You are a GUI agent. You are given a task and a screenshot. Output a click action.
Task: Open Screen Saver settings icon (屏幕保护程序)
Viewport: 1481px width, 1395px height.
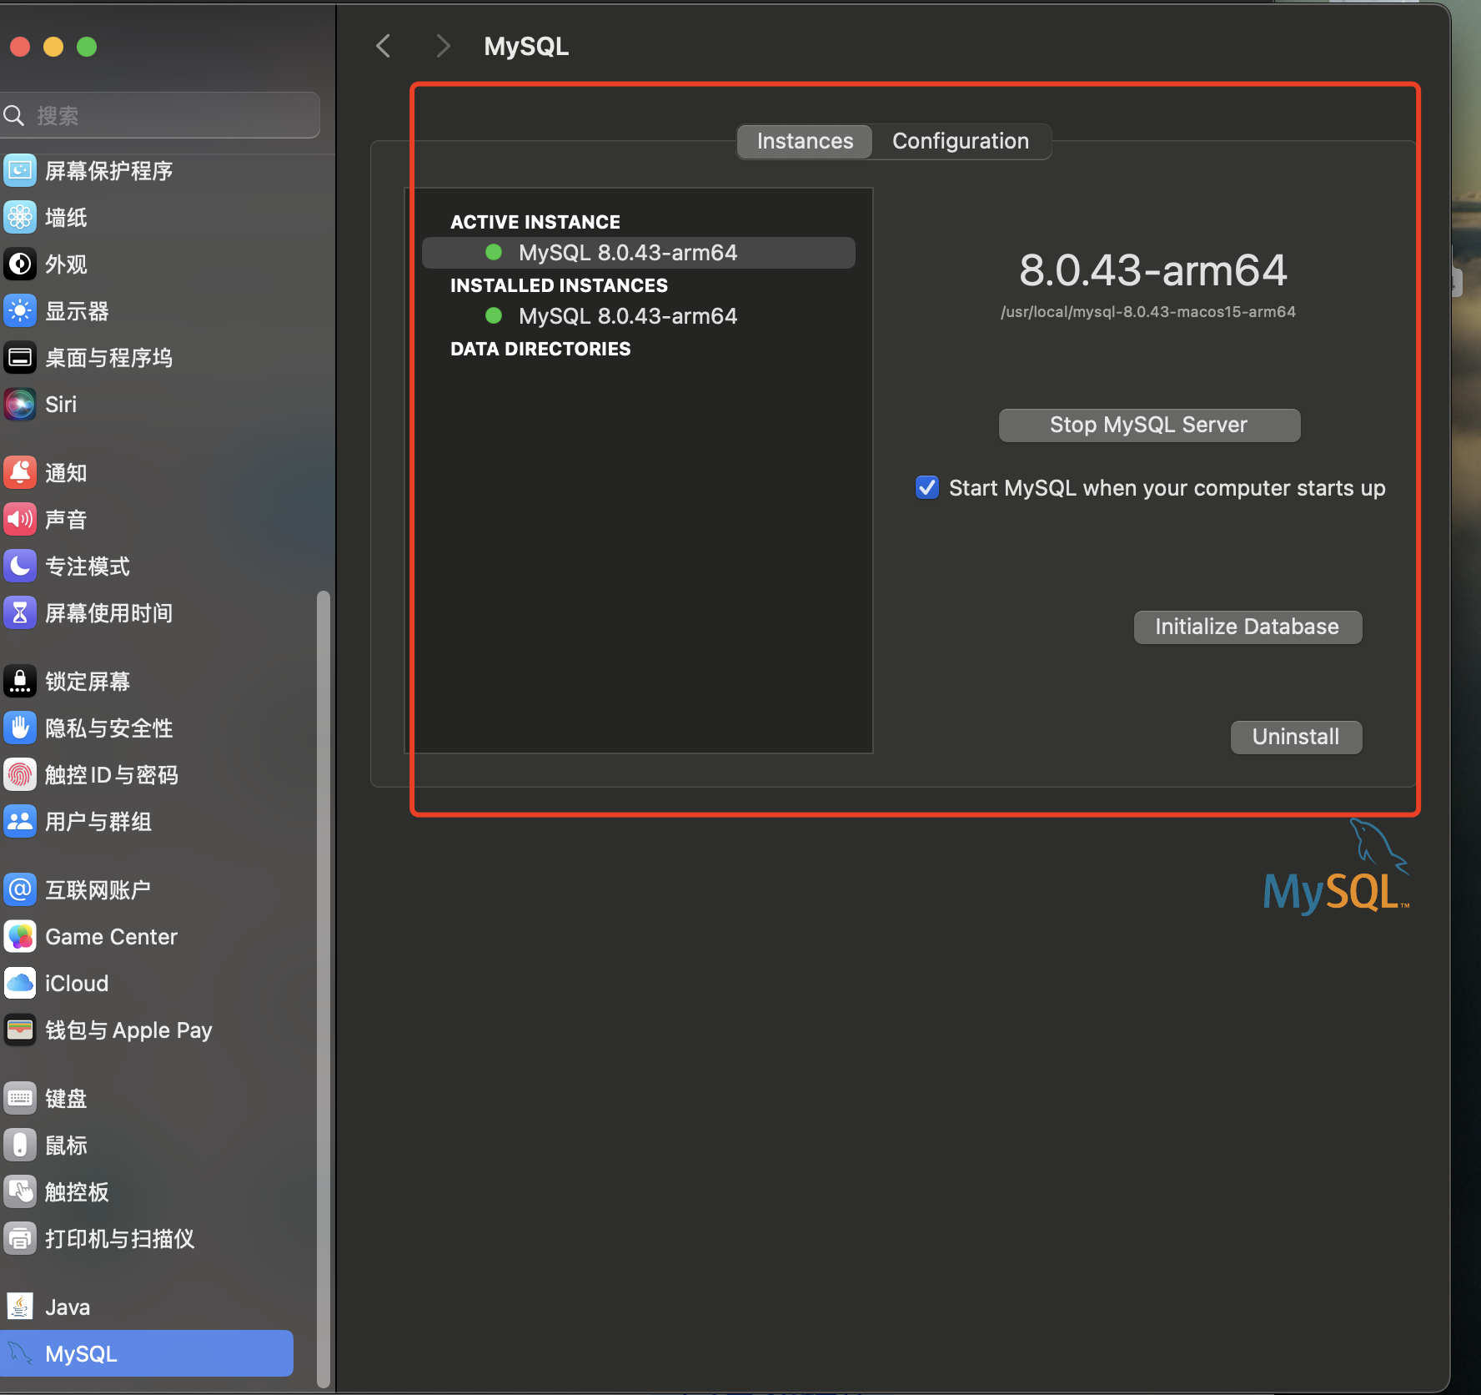pos(20,171)
